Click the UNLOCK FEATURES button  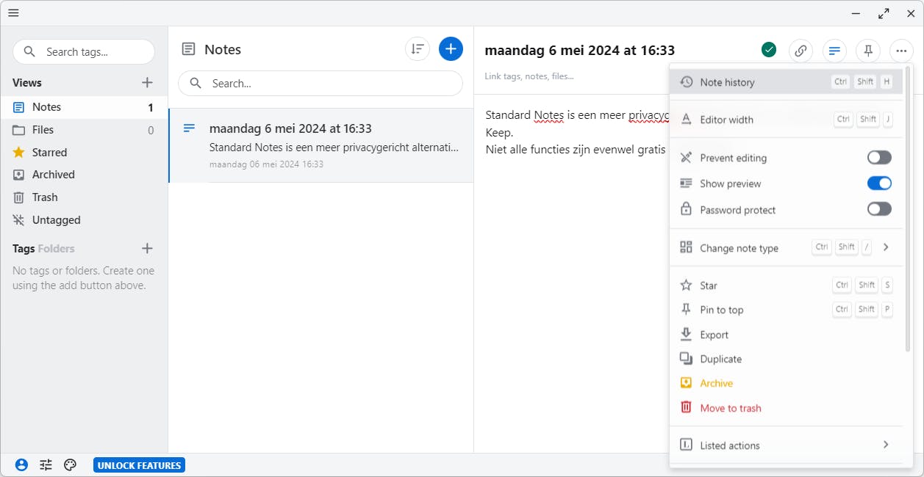click(x=139, y=465)
